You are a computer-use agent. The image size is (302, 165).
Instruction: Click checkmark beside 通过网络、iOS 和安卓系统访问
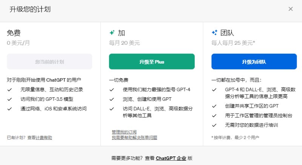[10, 109]
